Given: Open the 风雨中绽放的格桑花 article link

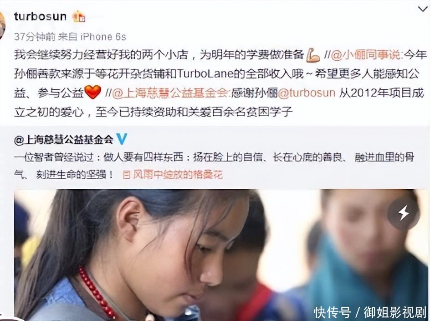Looking at the screenshot, I should point(178,175).
